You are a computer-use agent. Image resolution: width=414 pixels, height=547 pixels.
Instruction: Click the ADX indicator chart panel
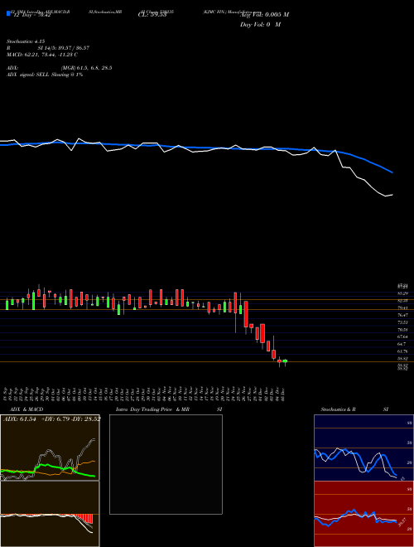50,448
